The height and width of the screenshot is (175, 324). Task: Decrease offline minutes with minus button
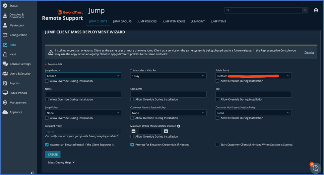(134, 131)
